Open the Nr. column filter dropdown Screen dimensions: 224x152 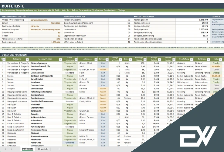pyautogui.click(x=4, y=60)
